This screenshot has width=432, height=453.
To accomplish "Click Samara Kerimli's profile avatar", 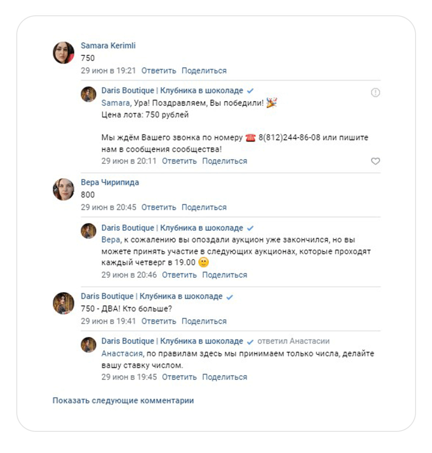I will coord(63,53).
